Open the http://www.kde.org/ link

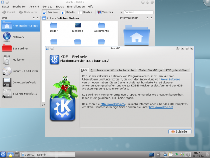coord(113,104)
